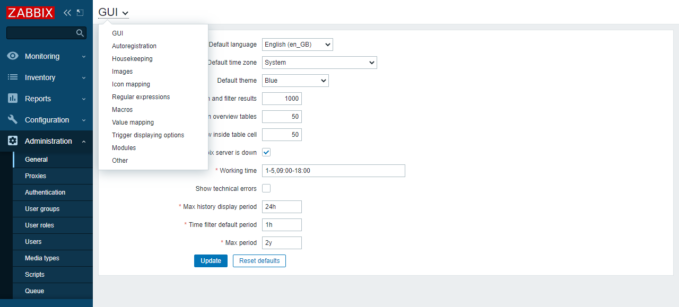This screenshot has height=307, width=679.
Task: Select the Inventory sidebar icon
Action: pyautogui.click(x=13, y=77)
